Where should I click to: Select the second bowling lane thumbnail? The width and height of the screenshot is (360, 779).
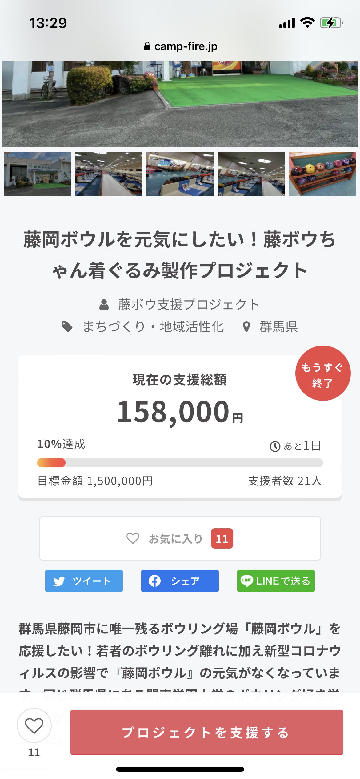pos(109,174)
